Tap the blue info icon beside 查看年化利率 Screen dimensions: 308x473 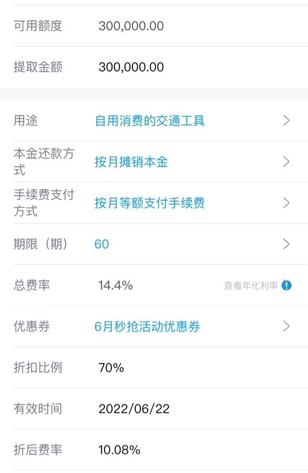(x=286, y=285)
